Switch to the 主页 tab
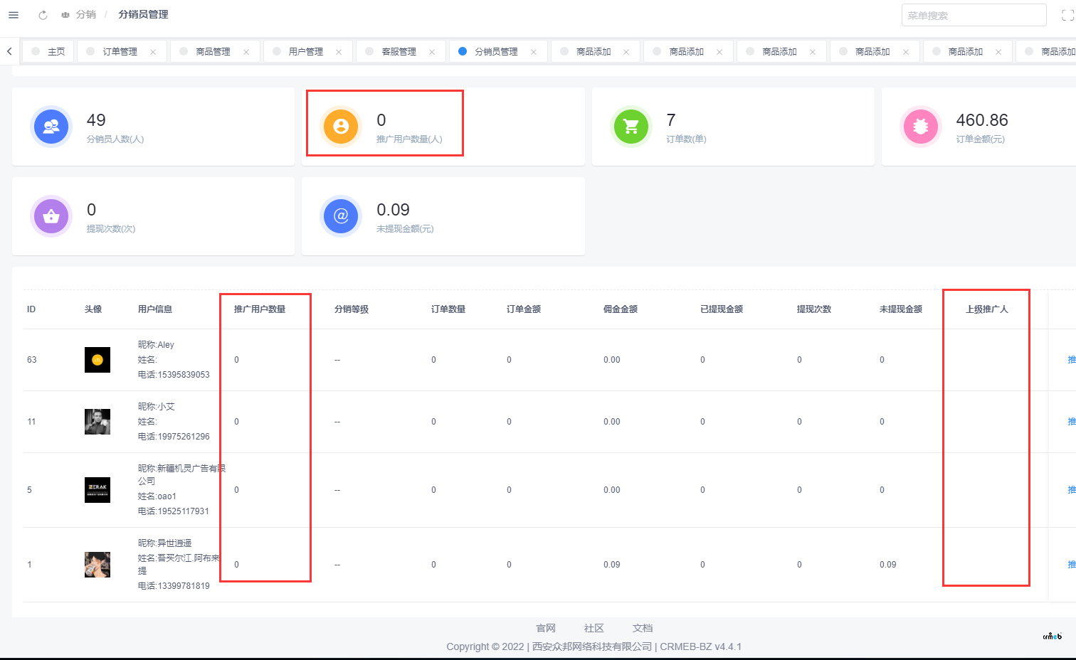The image size is (1076, 660). (x=48, y=51)
